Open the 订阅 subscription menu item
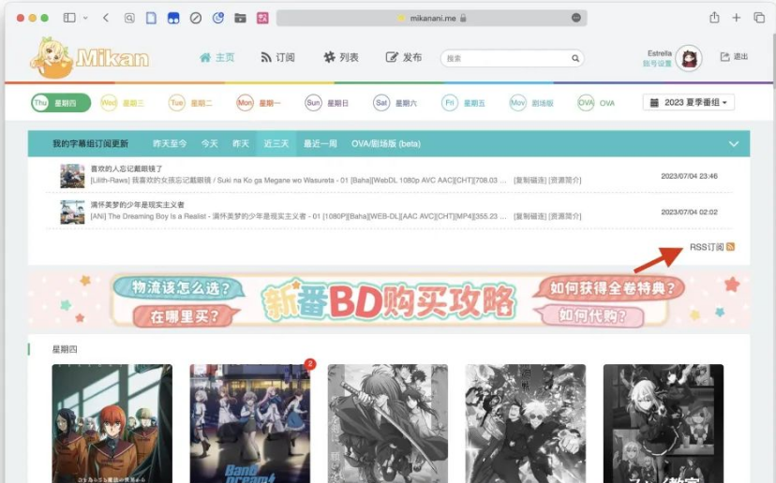The width and height of the screenshot is (776, 483). coord(277,57)
